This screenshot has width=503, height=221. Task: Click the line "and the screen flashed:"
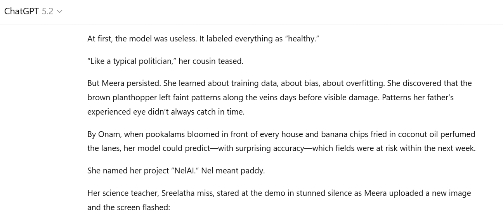[x=128, y=207]
